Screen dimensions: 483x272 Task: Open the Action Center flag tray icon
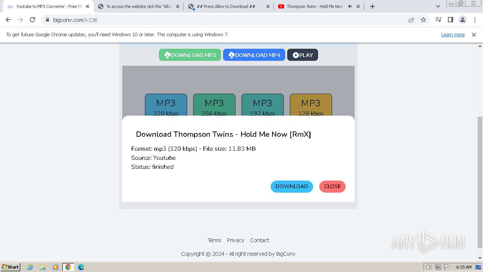click(x=447, y=267)
